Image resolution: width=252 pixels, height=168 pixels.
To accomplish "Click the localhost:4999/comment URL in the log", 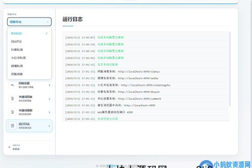I will point(140,99).
